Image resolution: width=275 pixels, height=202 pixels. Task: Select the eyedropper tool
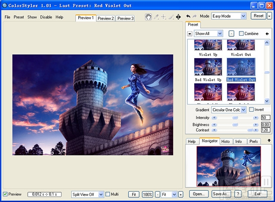point(156,17)
